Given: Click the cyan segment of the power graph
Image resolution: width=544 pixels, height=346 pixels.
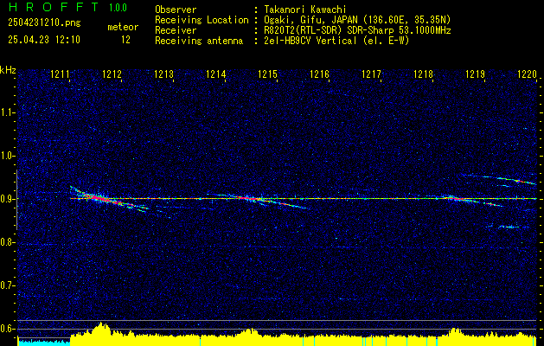Looking at the screenshot, I should [x=44, y=343].
